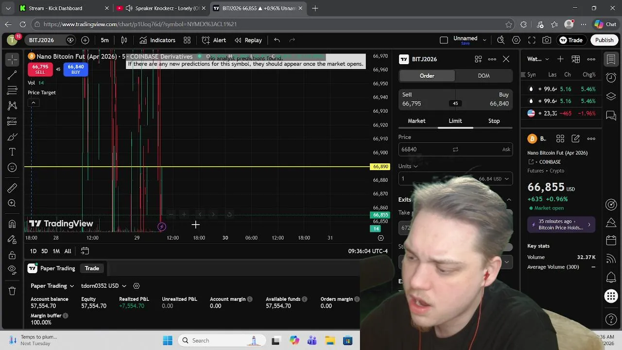Set the 1M date range
This screenshot has width=622, height=350.
tap(56, 251)
